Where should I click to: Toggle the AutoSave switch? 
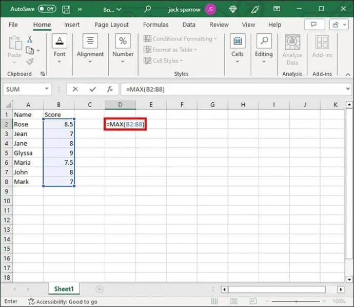click(47, 9)
